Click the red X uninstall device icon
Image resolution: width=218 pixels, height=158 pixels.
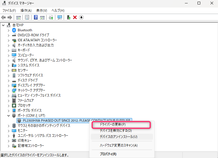tap(75, 17)
